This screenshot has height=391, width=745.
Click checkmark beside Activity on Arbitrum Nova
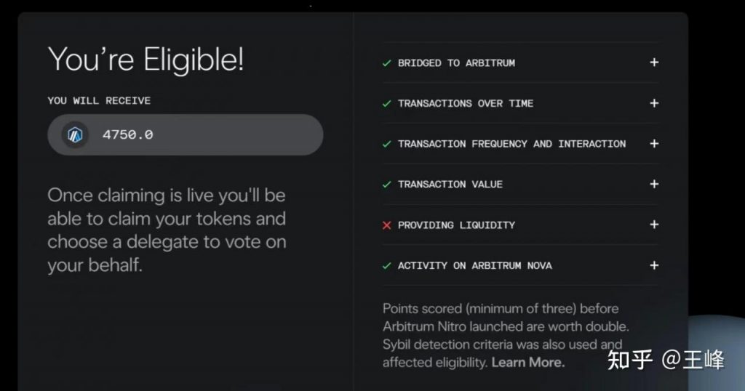click(x=387, y=265)
